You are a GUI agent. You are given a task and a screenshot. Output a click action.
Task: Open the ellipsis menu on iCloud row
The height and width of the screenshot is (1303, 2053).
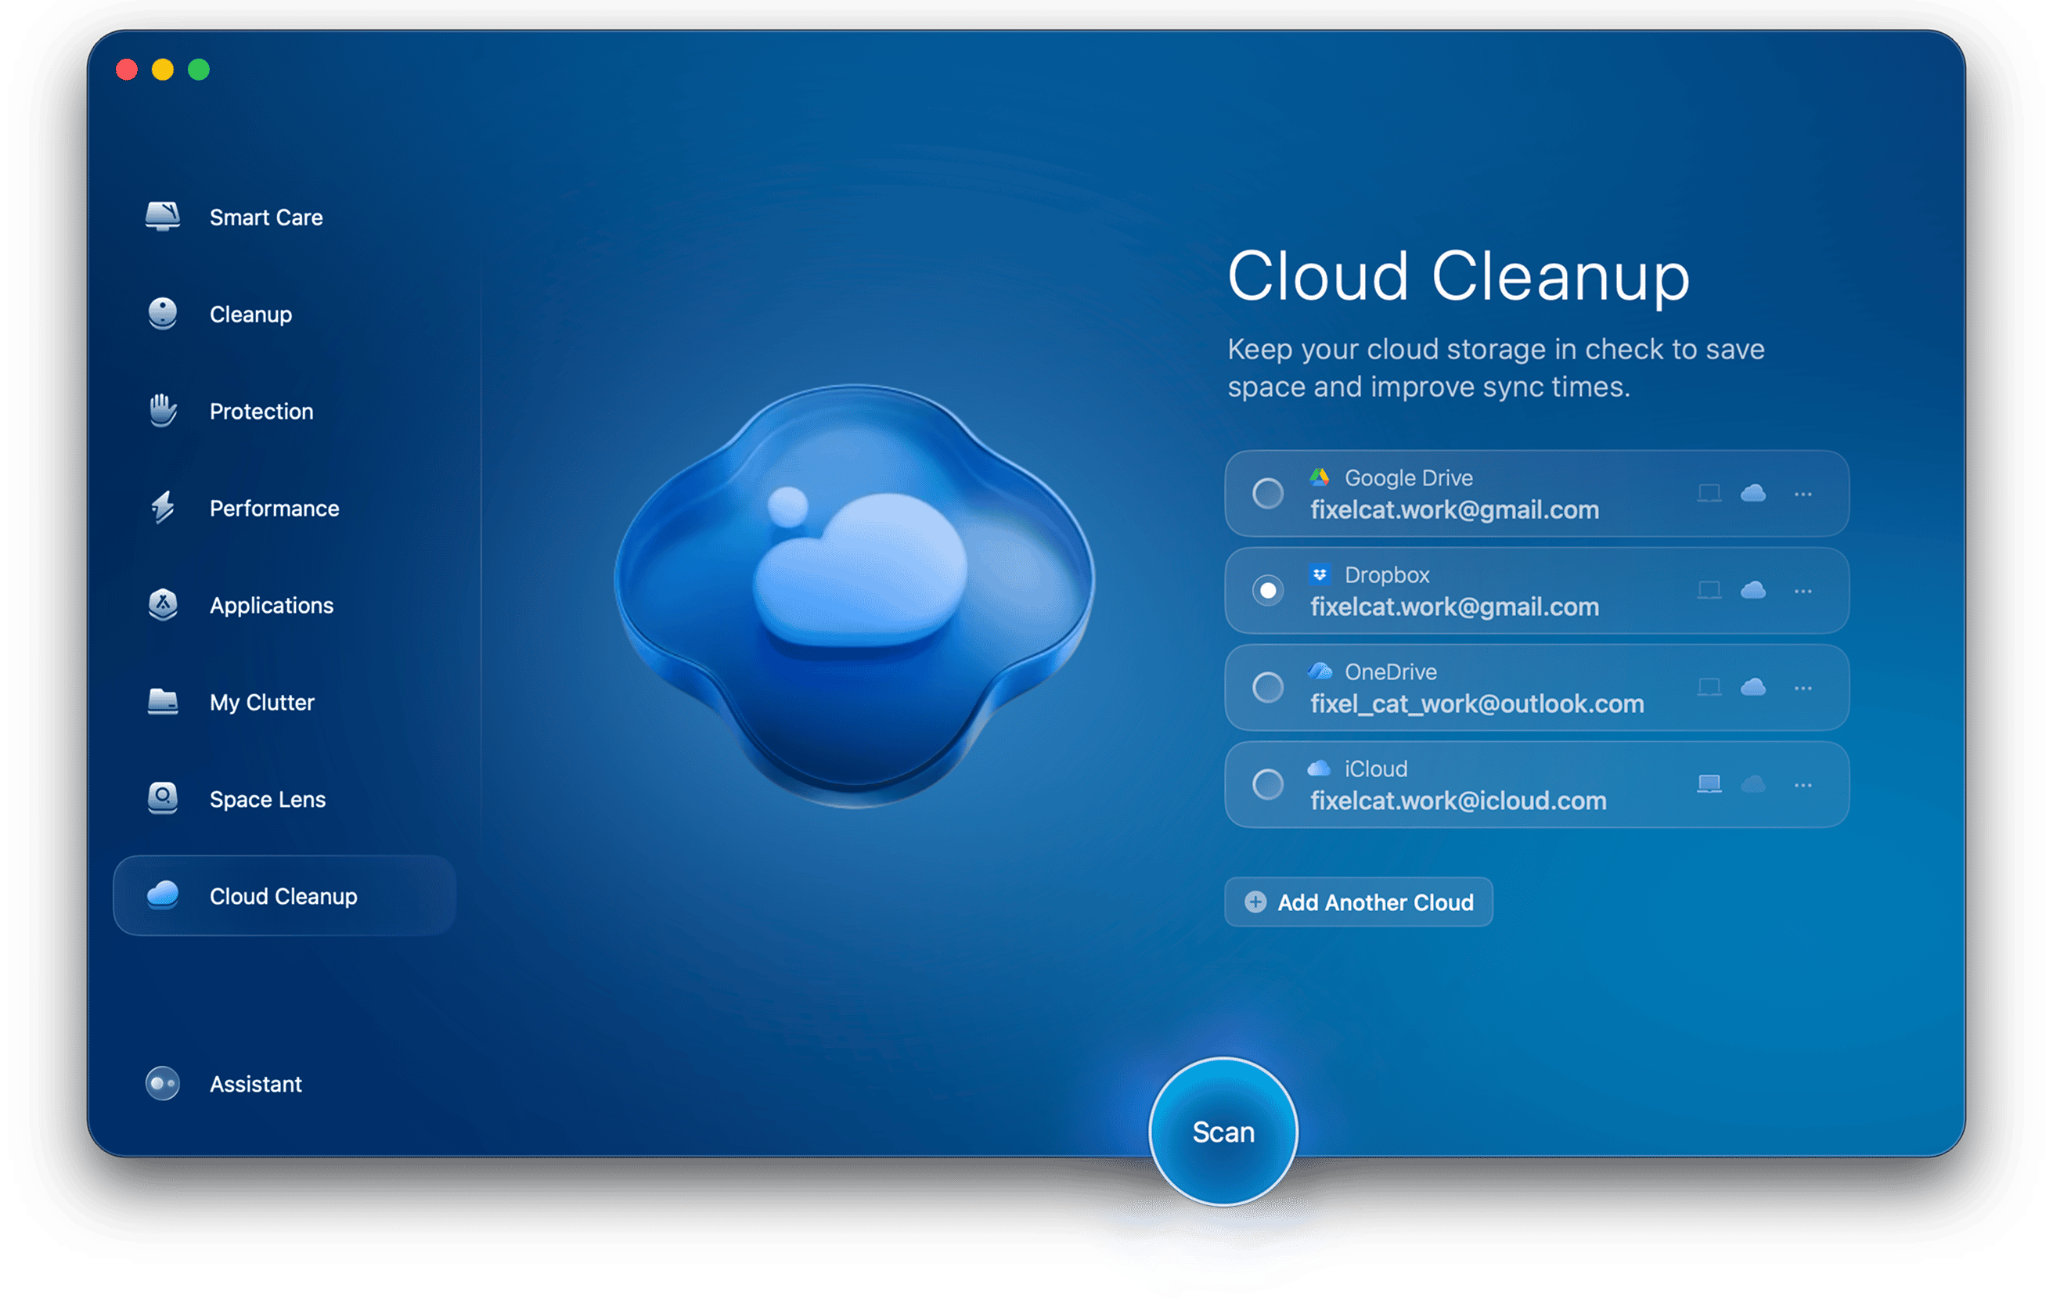coord(1803,783)
